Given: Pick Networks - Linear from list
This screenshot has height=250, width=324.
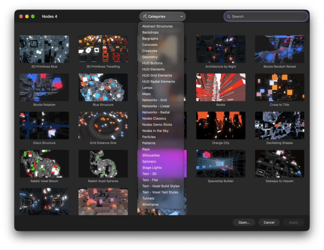Looking at the screenshot, I should 156,106.
